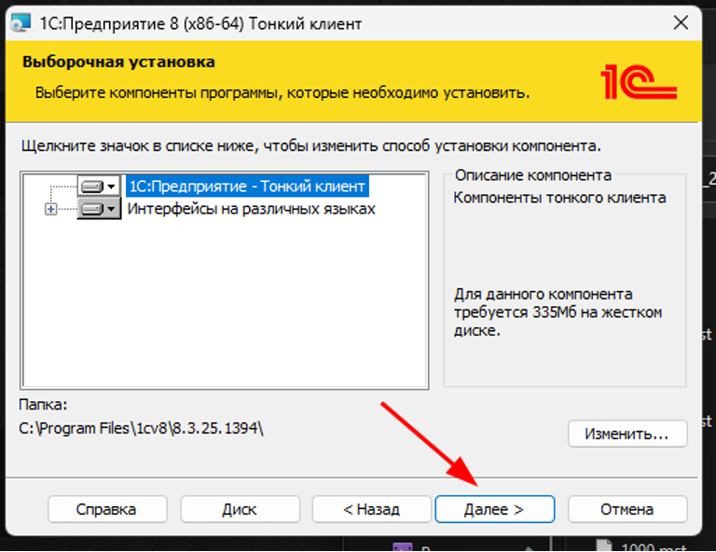
Task: Click the Описание компонента description panel
Action: click(564, 280)
